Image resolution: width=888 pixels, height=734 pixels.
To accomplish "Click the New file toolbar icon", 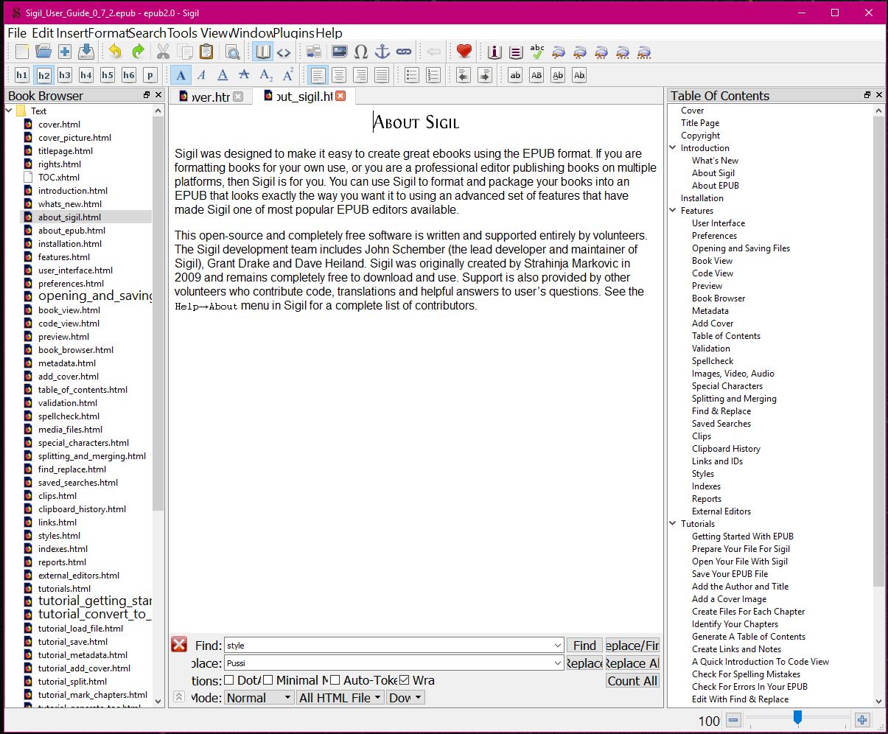I will (x=22, y=52).
